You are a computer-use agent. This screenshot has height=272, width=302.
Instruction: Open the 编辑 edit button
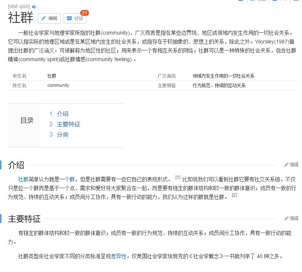coord(49,18)
